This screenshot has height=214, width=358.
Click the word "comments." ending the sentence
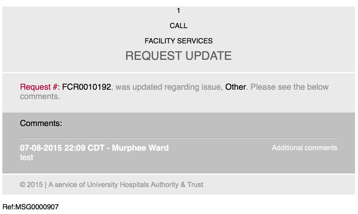tap(40, 96)
